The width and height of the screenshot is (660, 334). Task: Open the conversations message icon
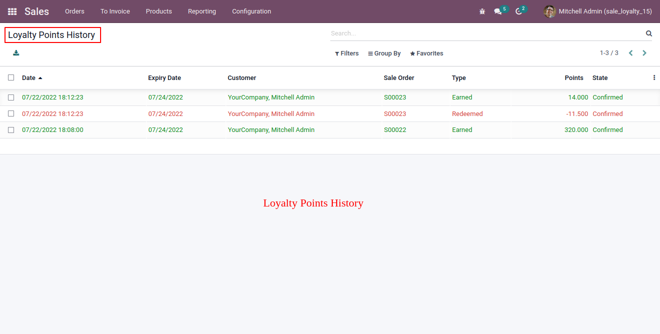click(498, 11)
